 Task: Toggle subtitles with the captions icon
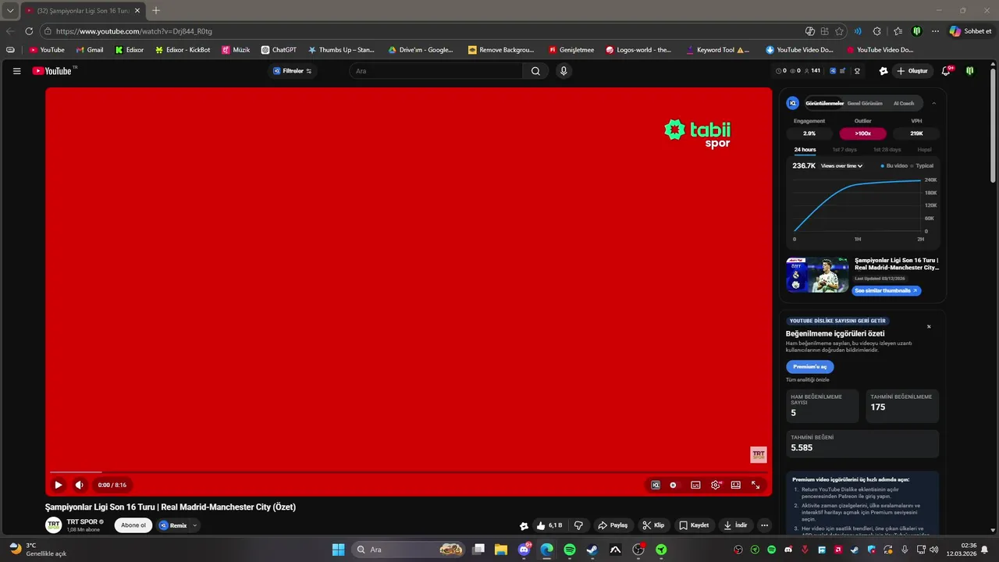click(695, 485)
